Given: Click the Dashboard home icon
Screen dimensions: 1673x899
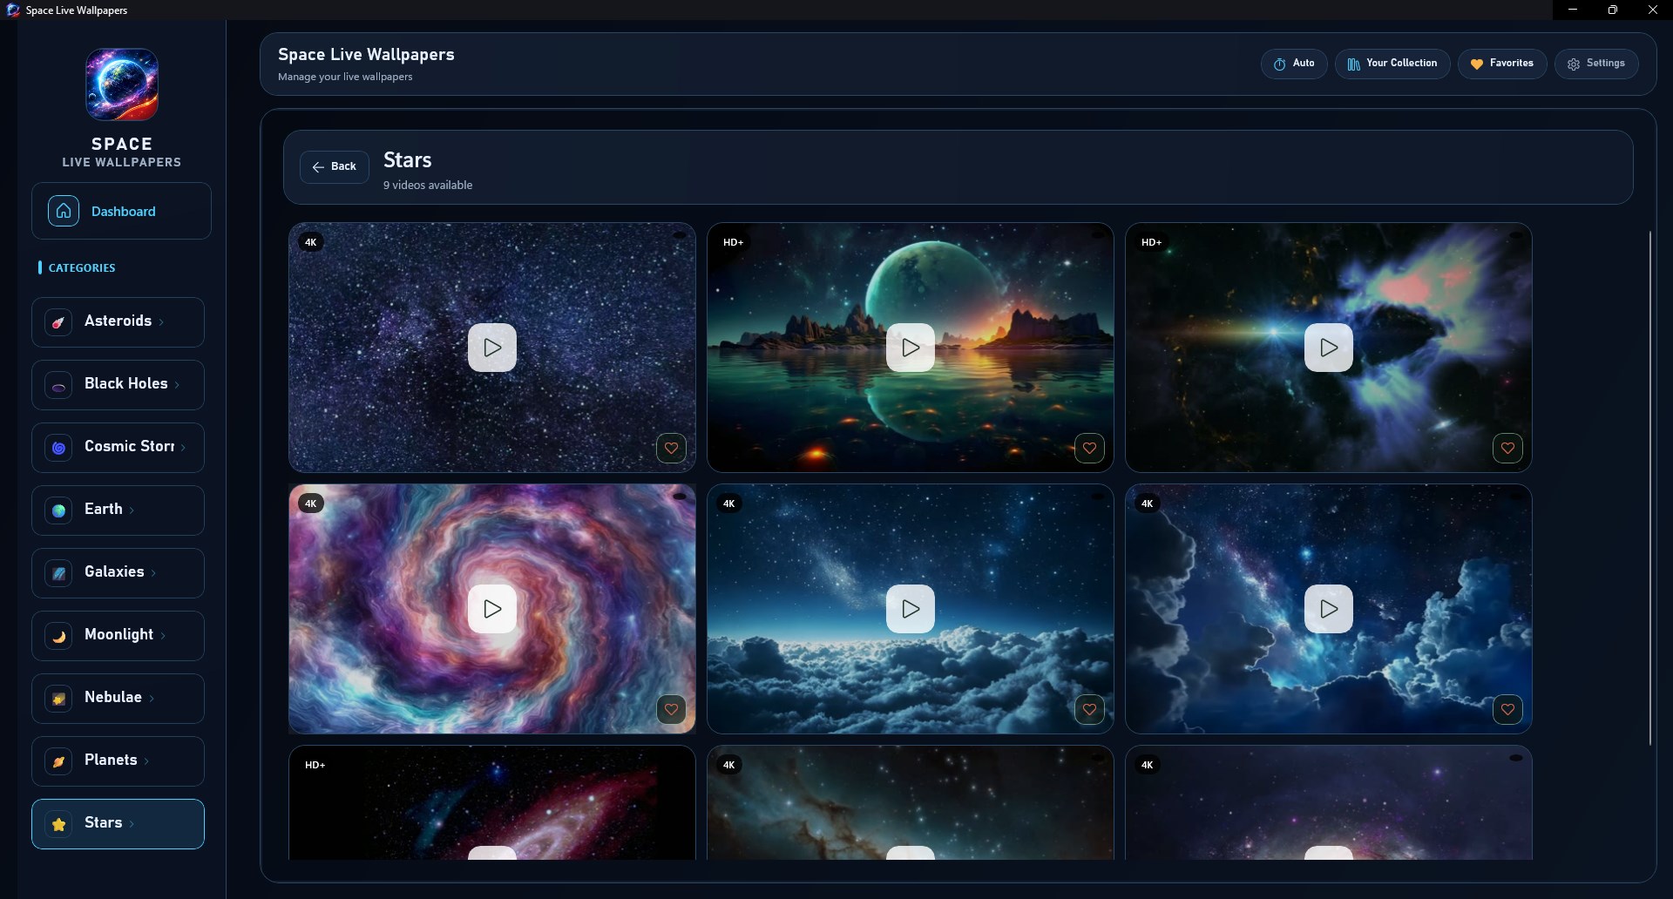Looking at the screenshot, I should pos(64,211).
